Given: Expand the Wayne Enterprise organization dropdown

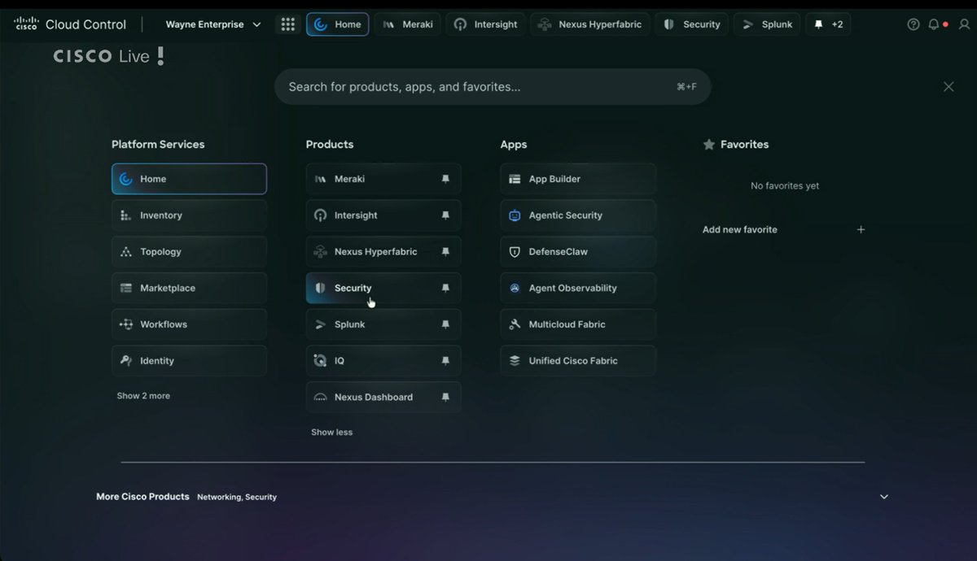Looking at the screenshot, I should 213,24.
